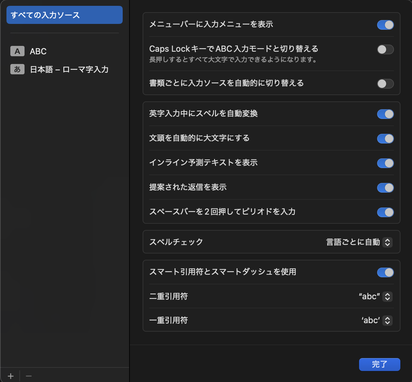Click the 完了 button
Image resolution: width=412 pixels, height=382 pixels.
click(x=379, y=365)
